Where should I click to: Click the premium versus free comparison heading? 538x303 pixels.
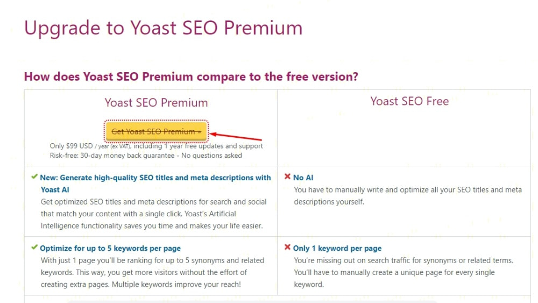tap(191, 76)
